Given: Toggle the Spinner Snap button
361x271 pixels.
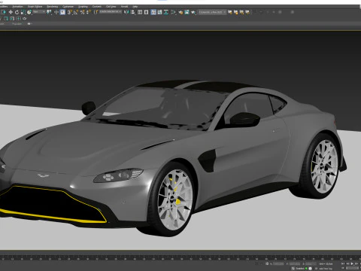Looking at the screenshot, I should click(89, 12).
